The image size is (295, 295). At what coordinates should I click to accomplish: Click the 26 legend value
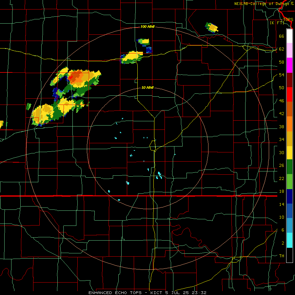[282, 166]
